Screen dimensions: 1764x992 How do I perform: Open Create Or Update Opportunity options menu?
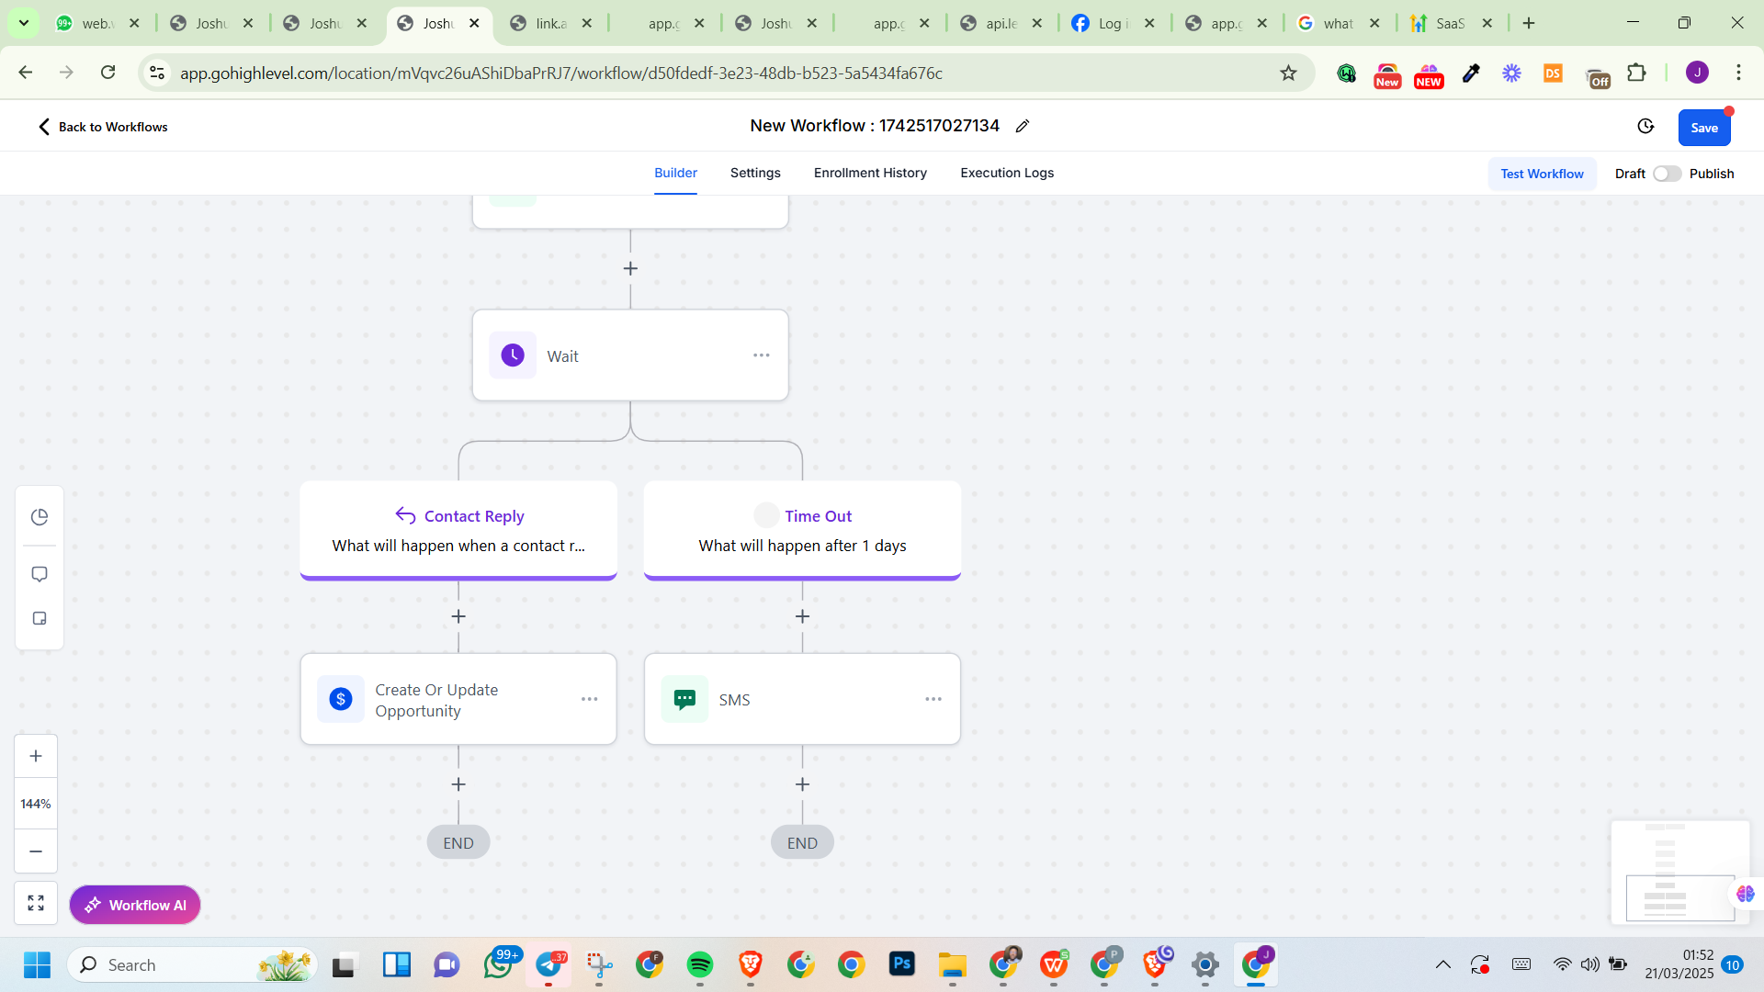tap(590, 700)
